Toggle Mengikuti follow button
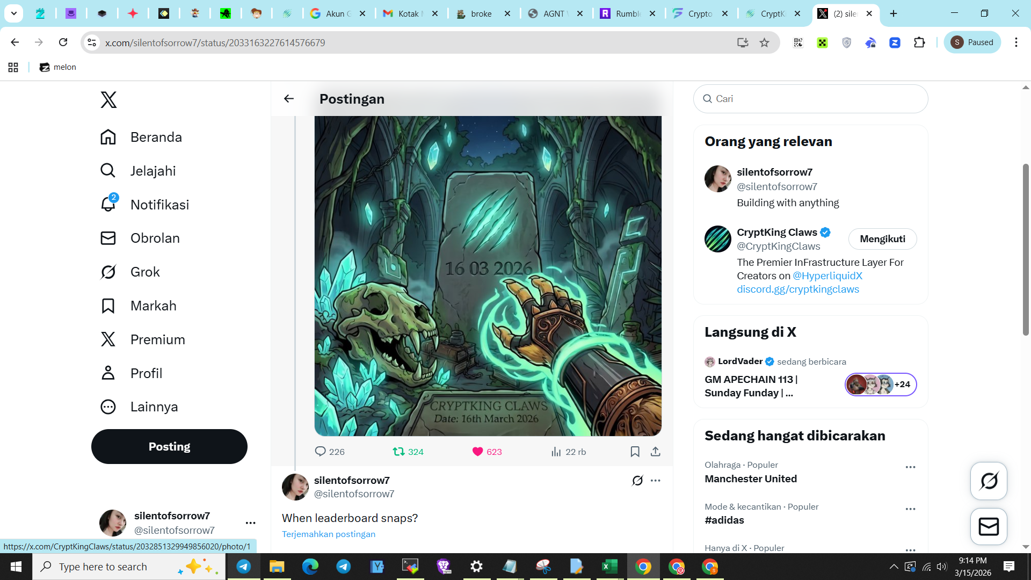Viewport: 1031px width, 580px height. pos(882,239)
